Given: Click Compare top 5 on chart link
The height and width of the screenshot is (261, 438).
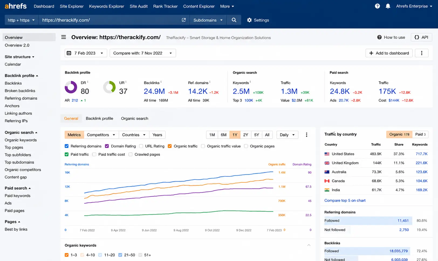Looking at the screenshot, I should [345, 200].
